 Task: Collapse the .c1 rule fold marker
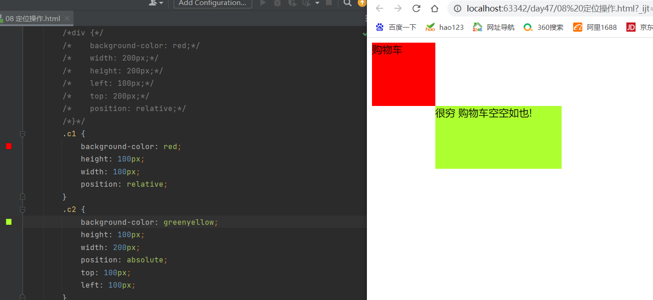coord(23,134)
